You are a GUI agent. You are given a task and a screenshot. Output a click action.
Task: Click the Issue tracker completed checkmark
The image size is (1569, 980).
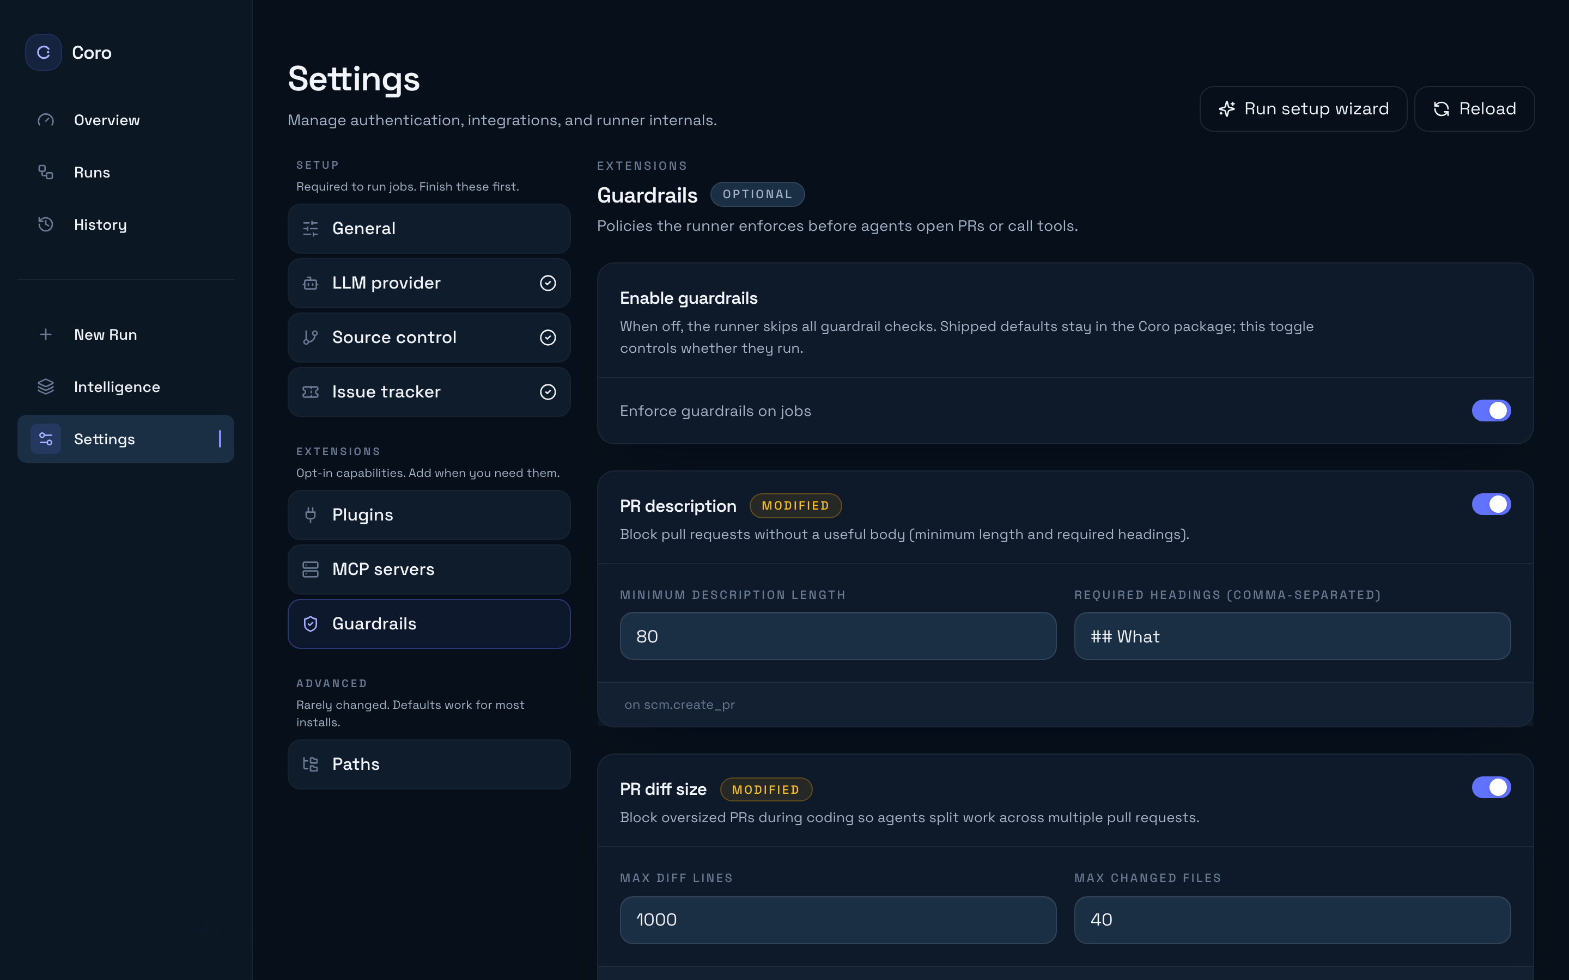(548, 392)
